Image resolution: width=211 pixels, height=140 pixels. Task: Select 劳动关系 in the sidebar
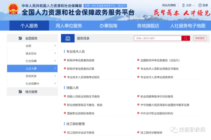pyautogui.click(x=32, y=76)
